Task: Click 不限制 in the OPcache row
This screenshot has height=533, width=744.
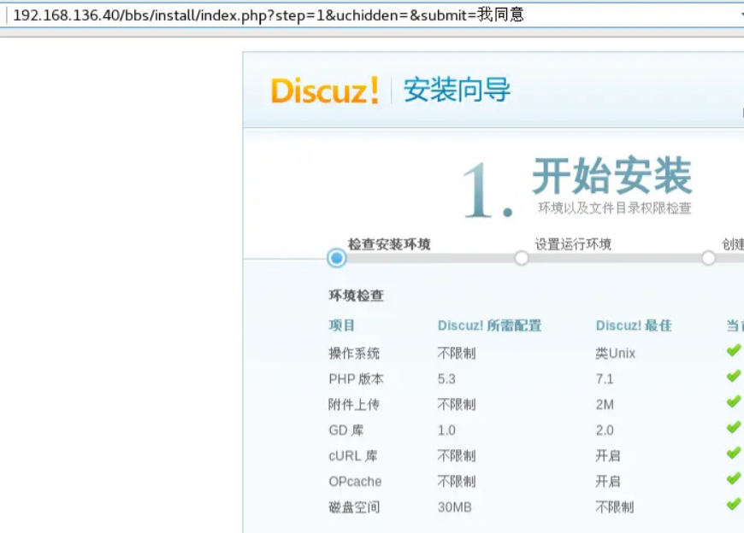Action: pos(457,482)
